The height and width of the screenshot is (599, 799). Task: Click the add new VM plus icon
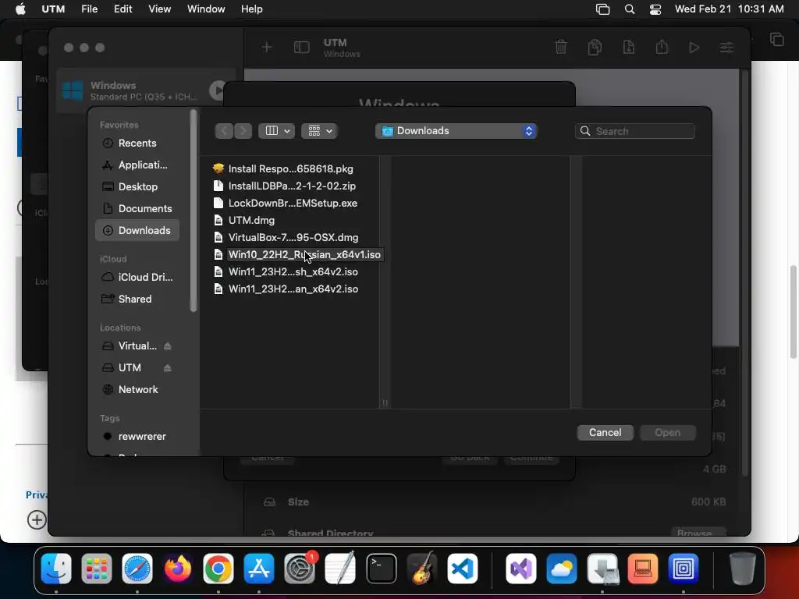[267, 48]
